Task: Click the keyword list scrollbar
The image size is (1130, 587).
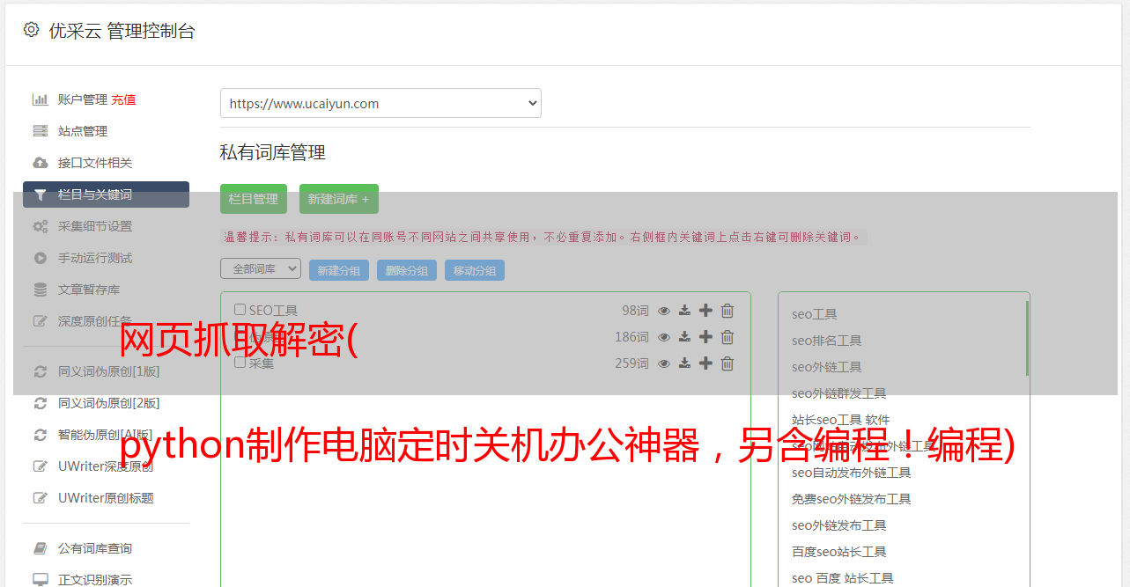Action: point(1027,339)
